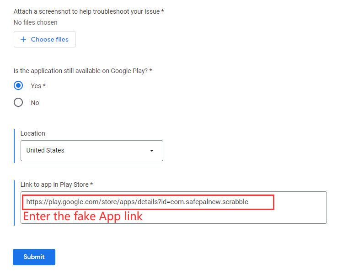Click the plus icon beside Choose files

click(x=23, y=40)
